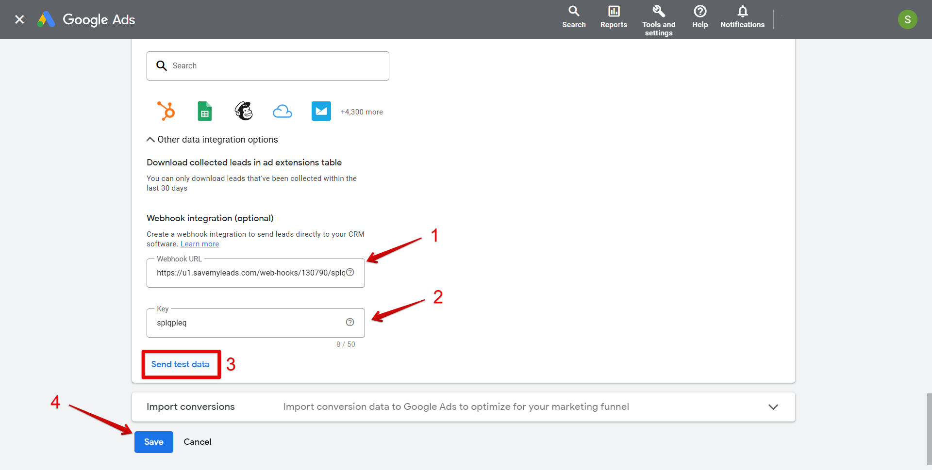The width and height of the screenshot is (932, 470).
Task: Collapse Other data integration options
Action: point(212,140)
